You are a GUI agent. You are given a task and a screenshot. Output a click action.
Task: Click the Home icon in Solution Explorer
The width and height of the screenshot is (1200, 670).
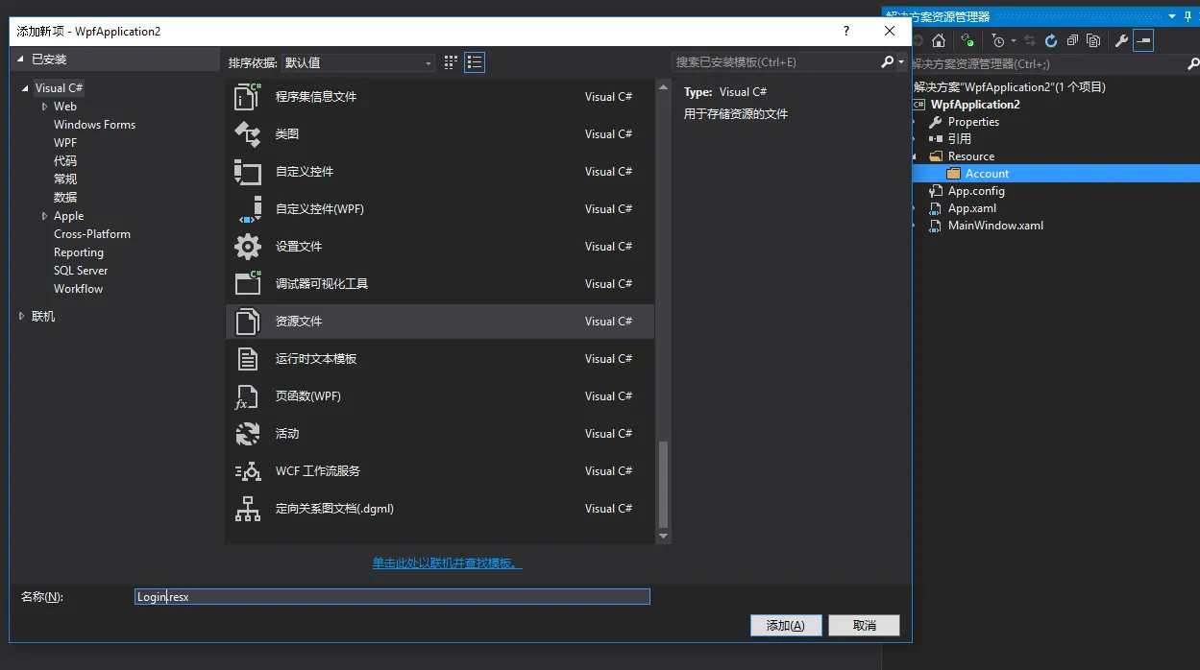click(x=939, y=40)
